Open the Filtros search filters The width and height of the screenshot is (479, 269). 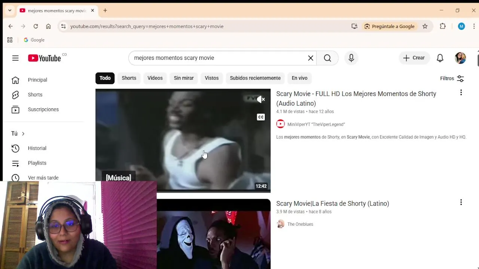coord(452,78)
